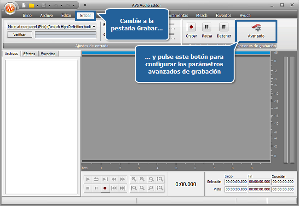Click the zoom to right selection edge icon
Screen dimensions: 299x206
point(151,188)
